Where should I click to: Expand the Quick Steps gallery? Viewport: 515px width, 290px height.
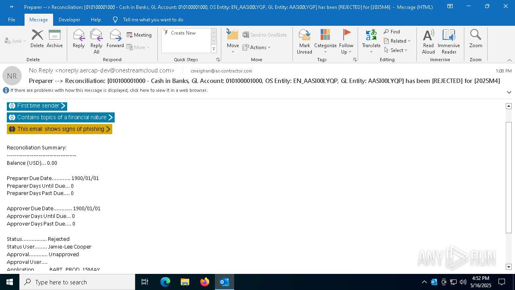click(x=214, y=49)
